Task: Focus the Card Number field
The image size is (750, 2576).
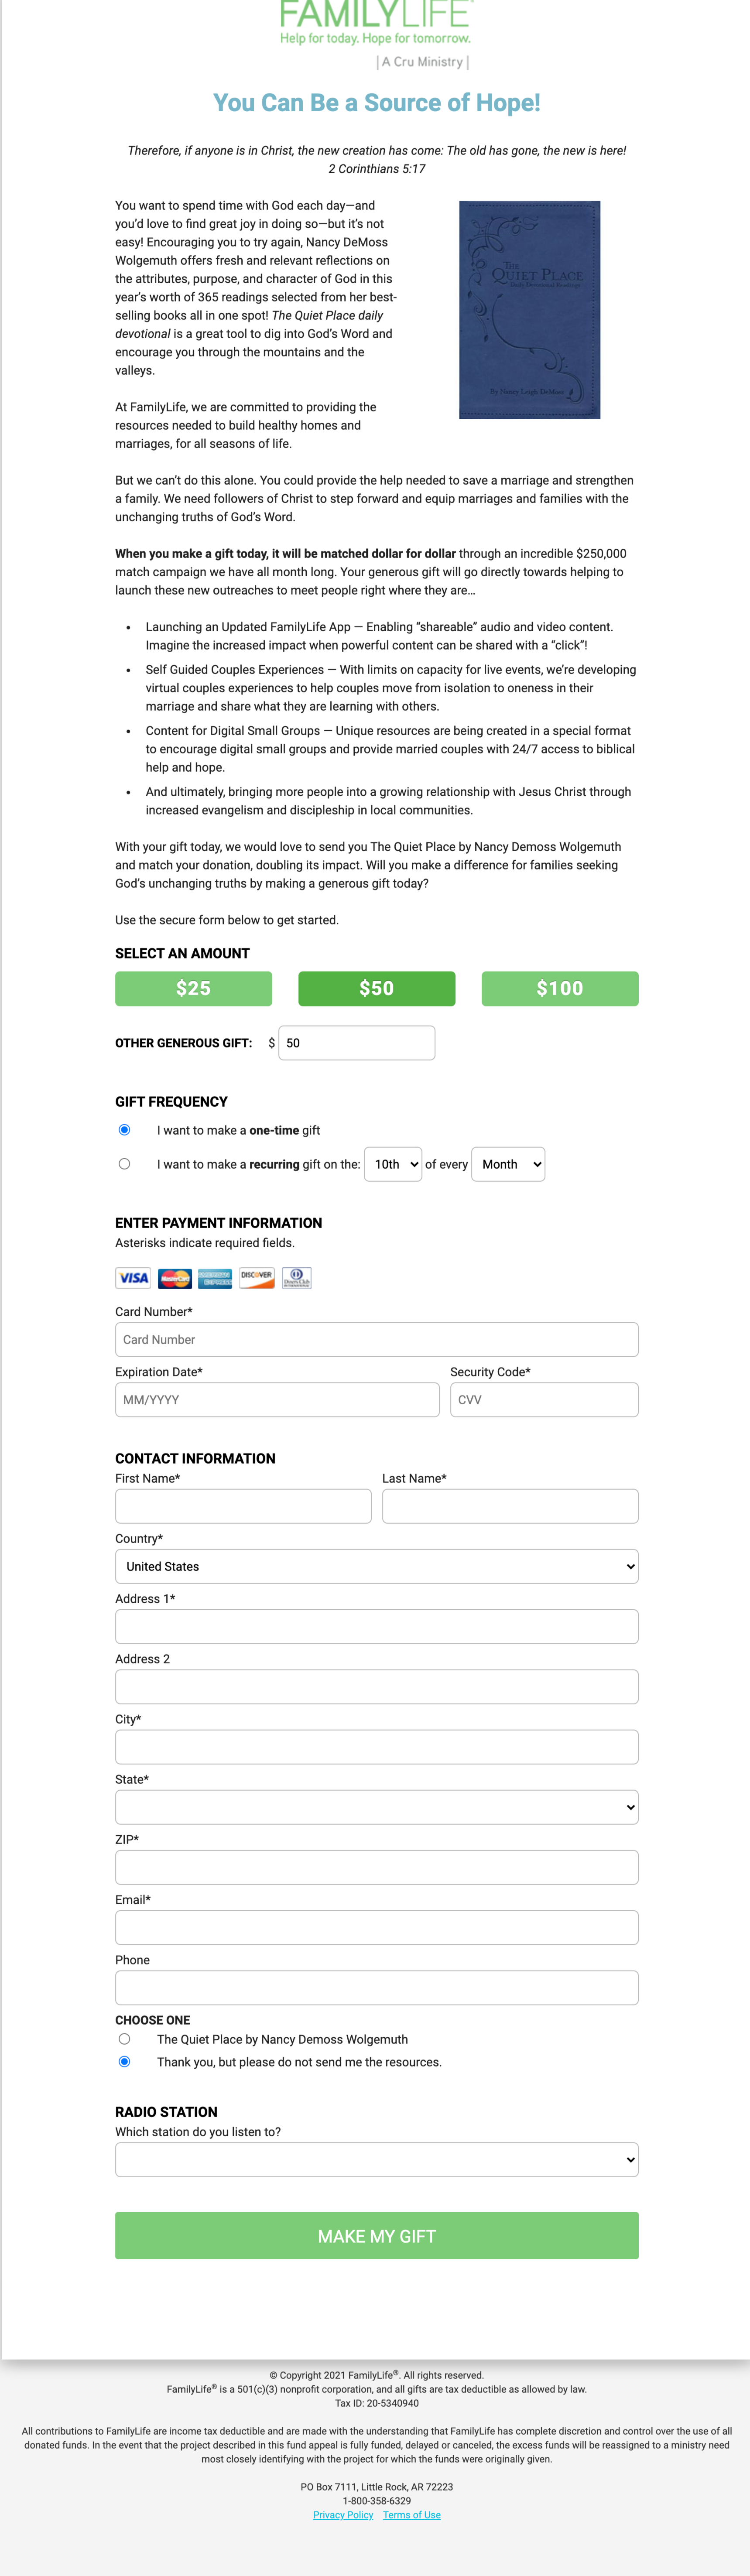Action: (376, 1340)
